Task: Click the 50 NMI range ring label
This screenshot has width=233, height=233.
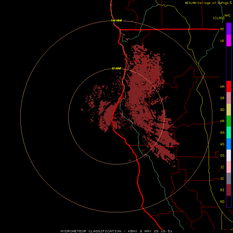Action: [x=116, y=69]
